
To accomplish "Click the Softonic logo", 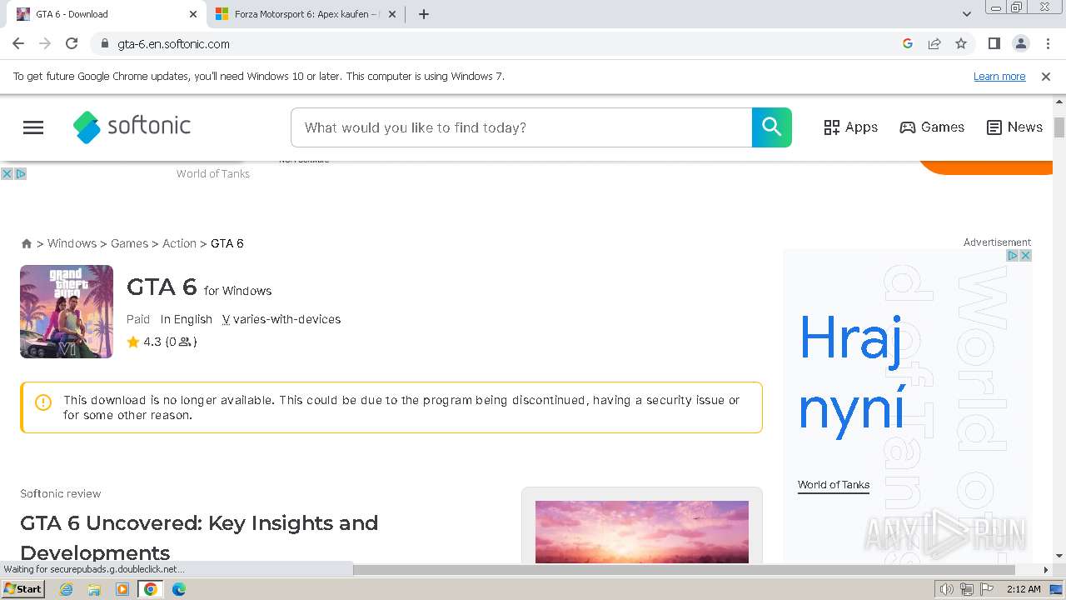I will click(x=132, y=127).
